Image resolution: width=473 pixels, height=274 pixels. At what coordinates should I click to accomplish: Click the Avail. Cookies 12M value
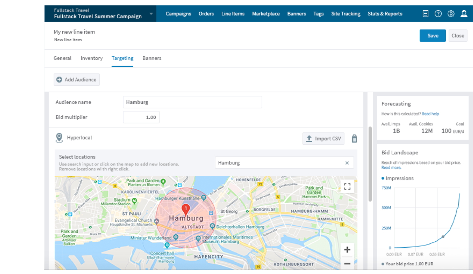pyautogui.click(x=427, y=131)
